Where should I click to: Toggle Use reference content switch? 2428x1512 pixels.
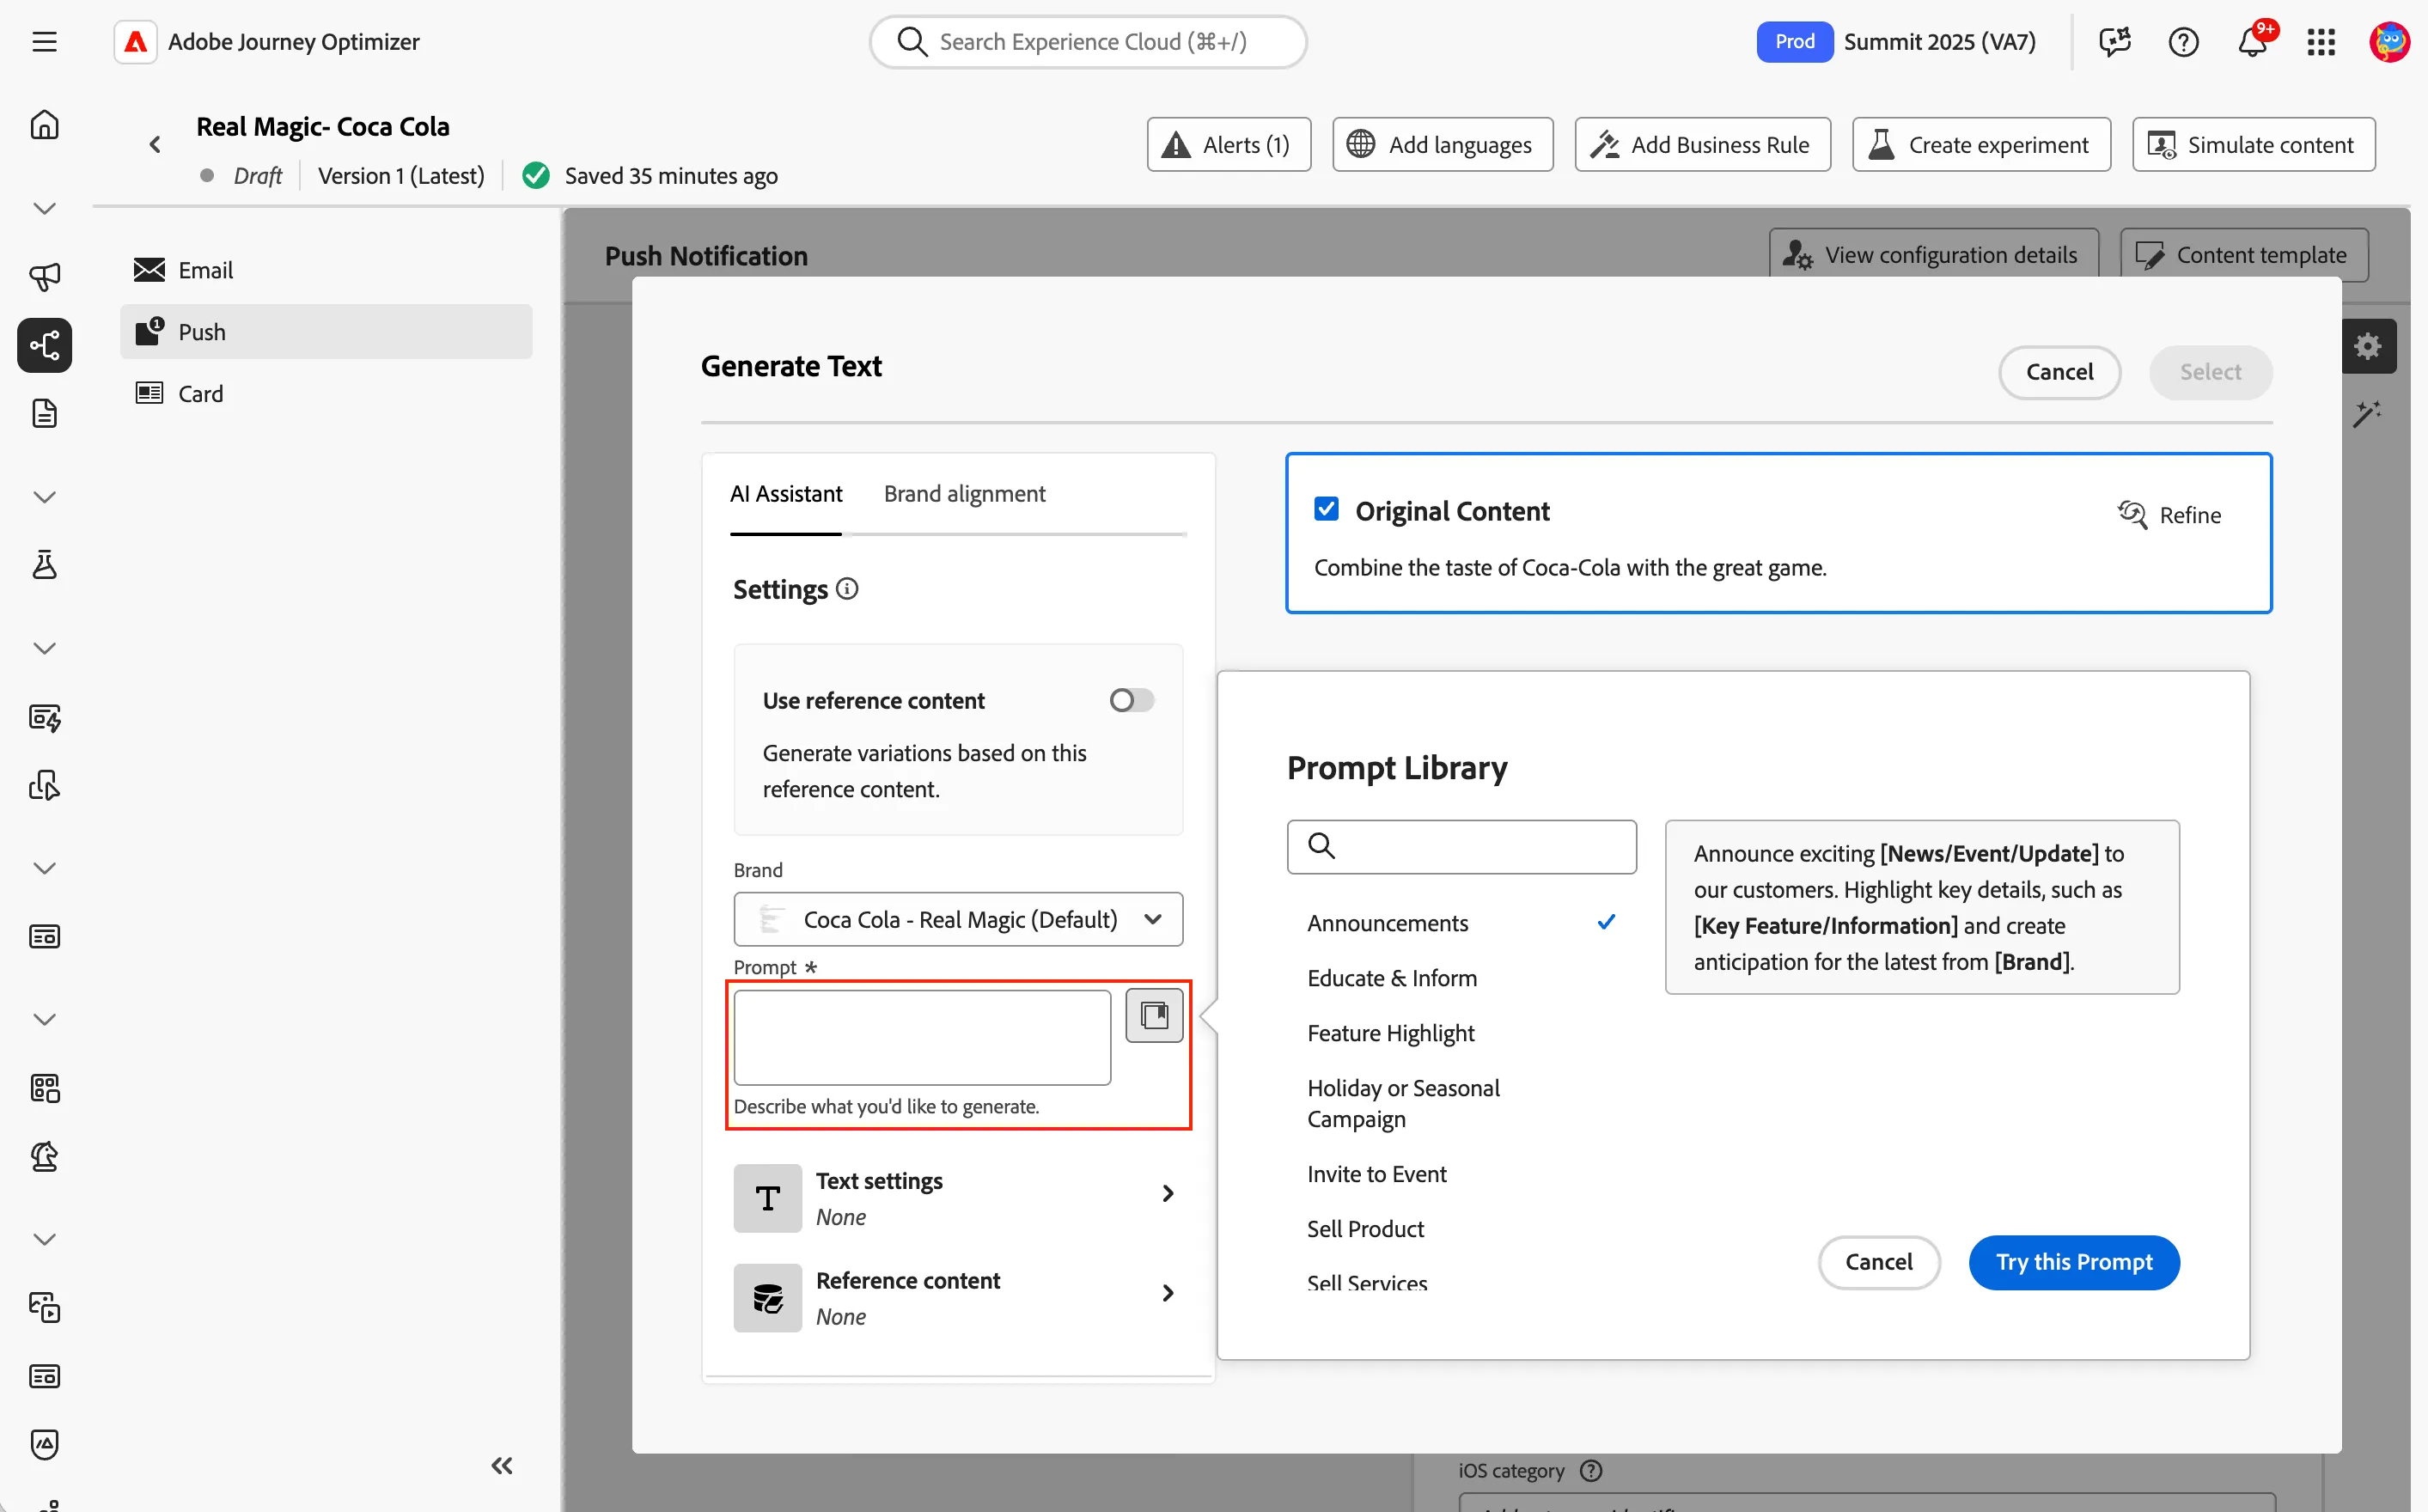coord(1132,700)
